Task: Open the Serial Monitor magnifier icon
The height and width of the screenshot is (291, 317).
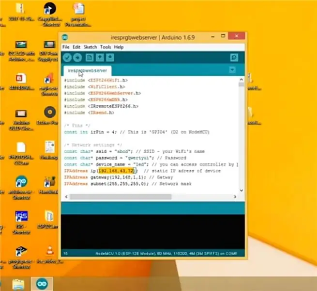Action: (x=234, y=58)
